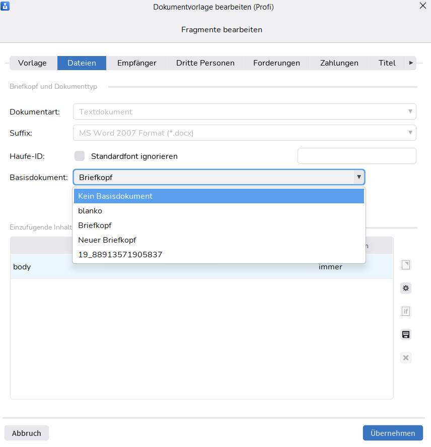Click the Haufe-ID text field

(x=356, y=156)
